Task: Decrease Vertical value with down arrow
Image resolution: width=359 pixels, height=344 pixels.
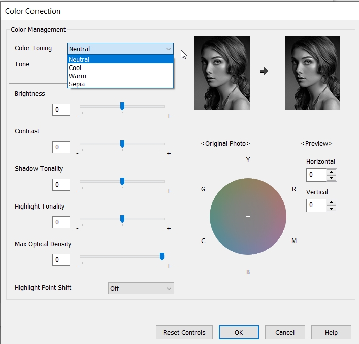Action: coord(331,209)
